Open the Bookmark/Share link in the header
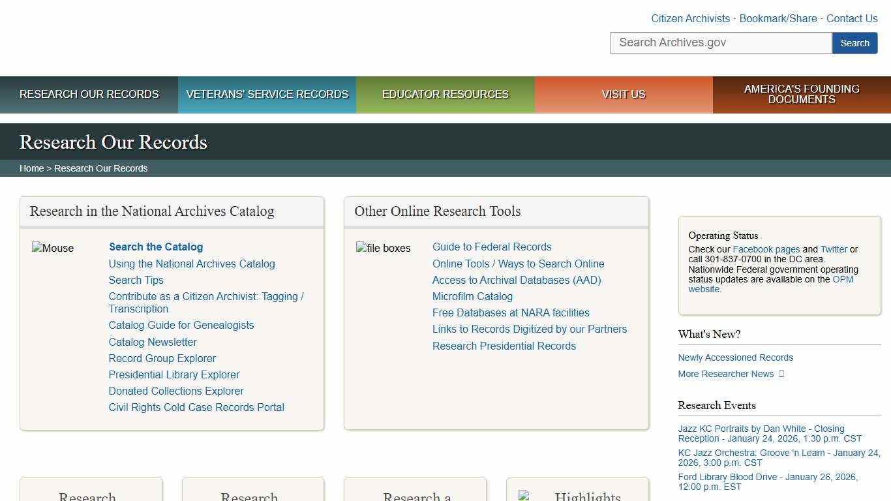Screen dimensions: 891x501 [778, 18]
